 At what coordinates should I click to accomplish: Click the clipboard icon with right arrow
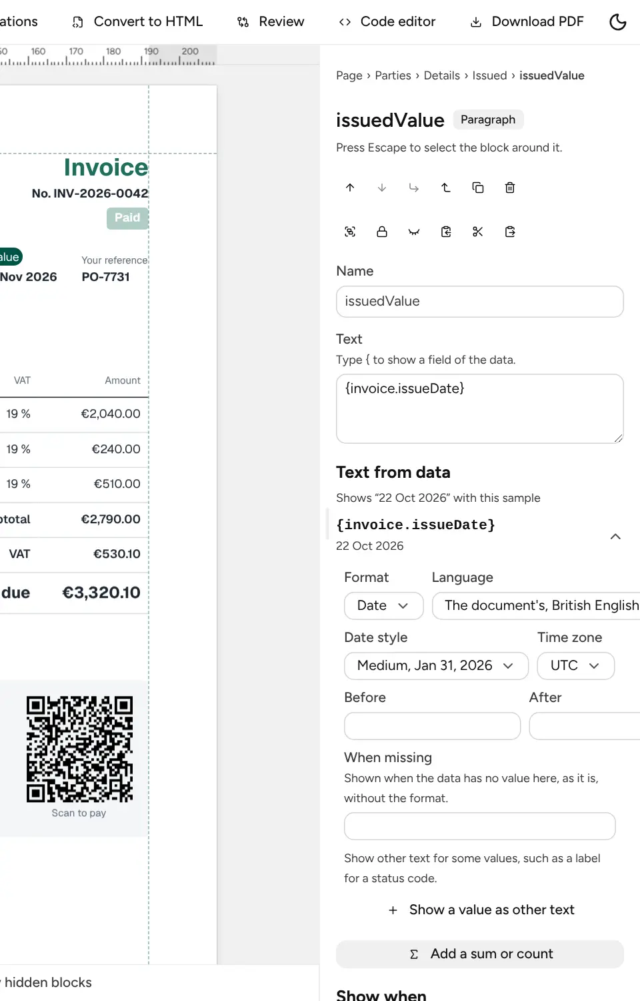(510, 232)
